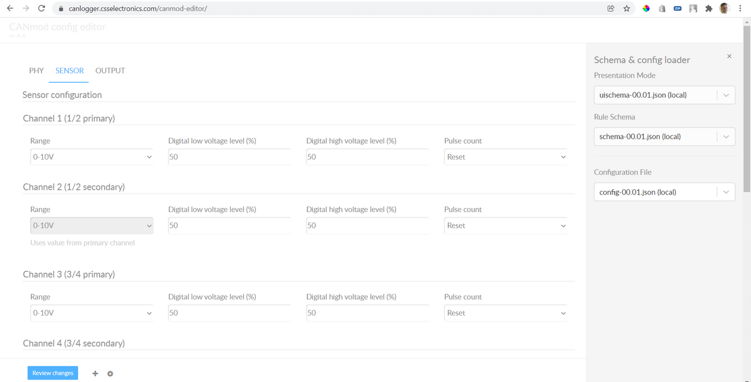Close the Schema & config loader panel
The height and width of the screenshot is (382, 751).
[x=729, y=56]
